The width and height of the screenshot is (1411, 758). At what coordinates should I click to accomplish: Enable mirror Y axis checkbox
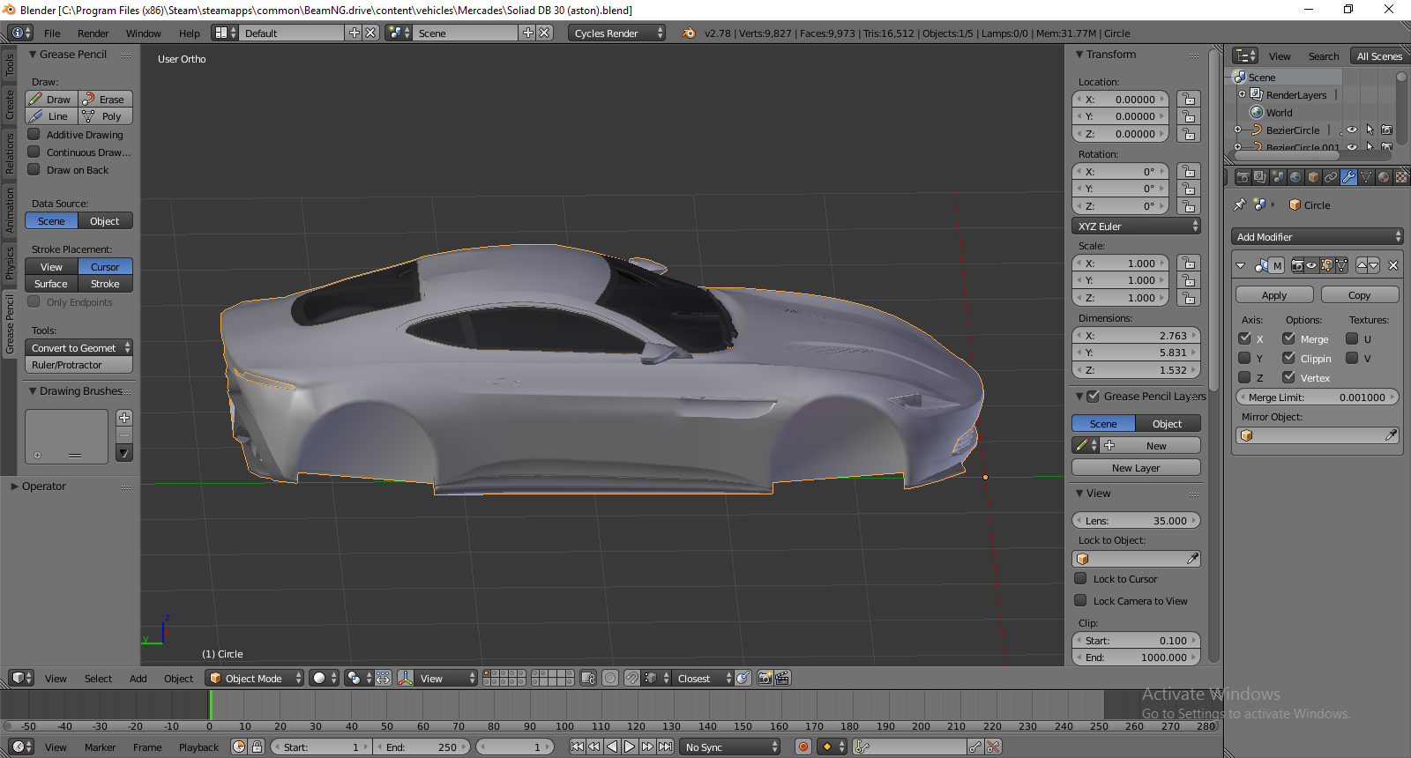1244,358
